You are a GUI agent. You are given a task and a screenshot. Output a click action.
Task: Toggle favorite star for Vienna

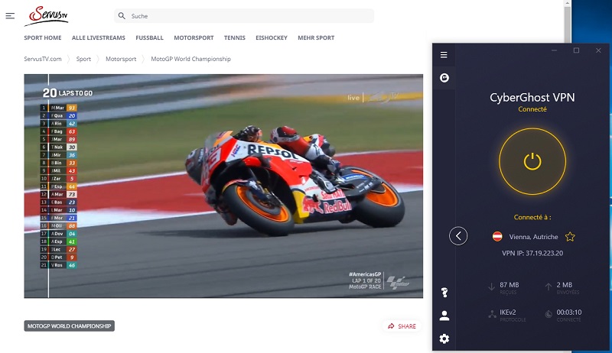click(570, 237)
